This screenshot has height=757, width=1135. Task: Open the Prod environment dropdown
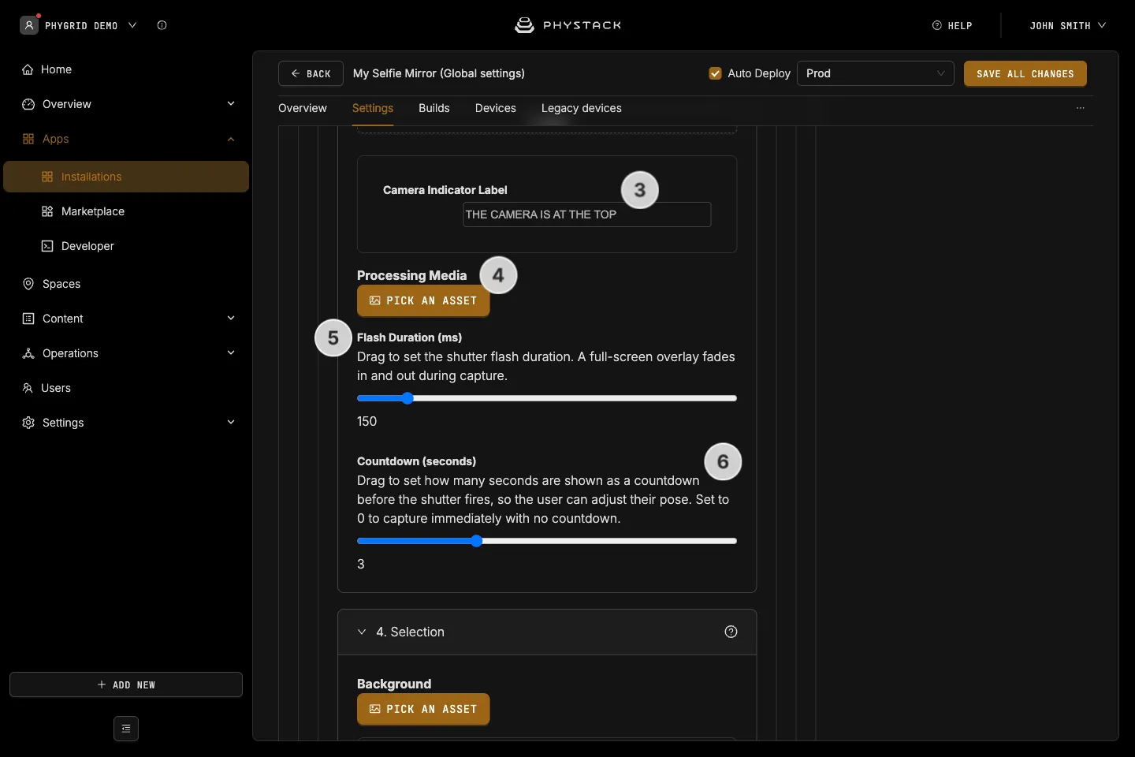(875, 73)
